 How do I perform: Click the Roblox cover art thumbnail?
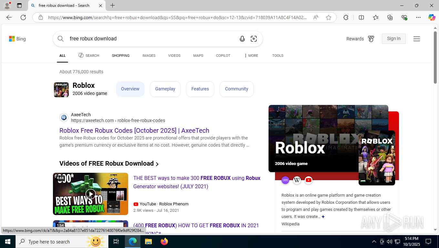[x=377, y=158]
